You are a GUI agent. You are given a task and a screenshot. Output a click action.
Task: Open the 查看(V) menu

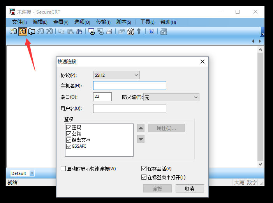pos(61,22)
